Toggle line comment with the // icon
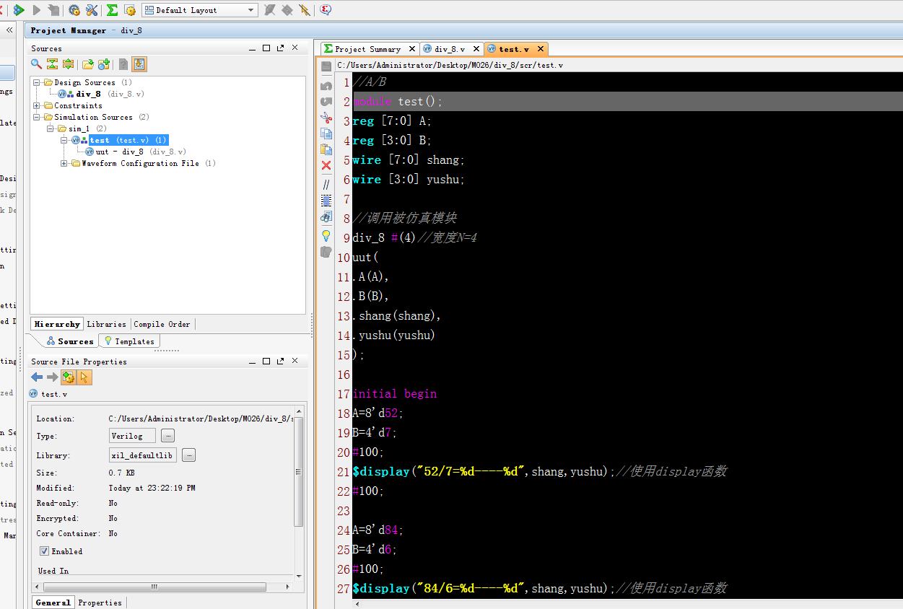This screenshot has height=609, width=903. pos(326,185)
